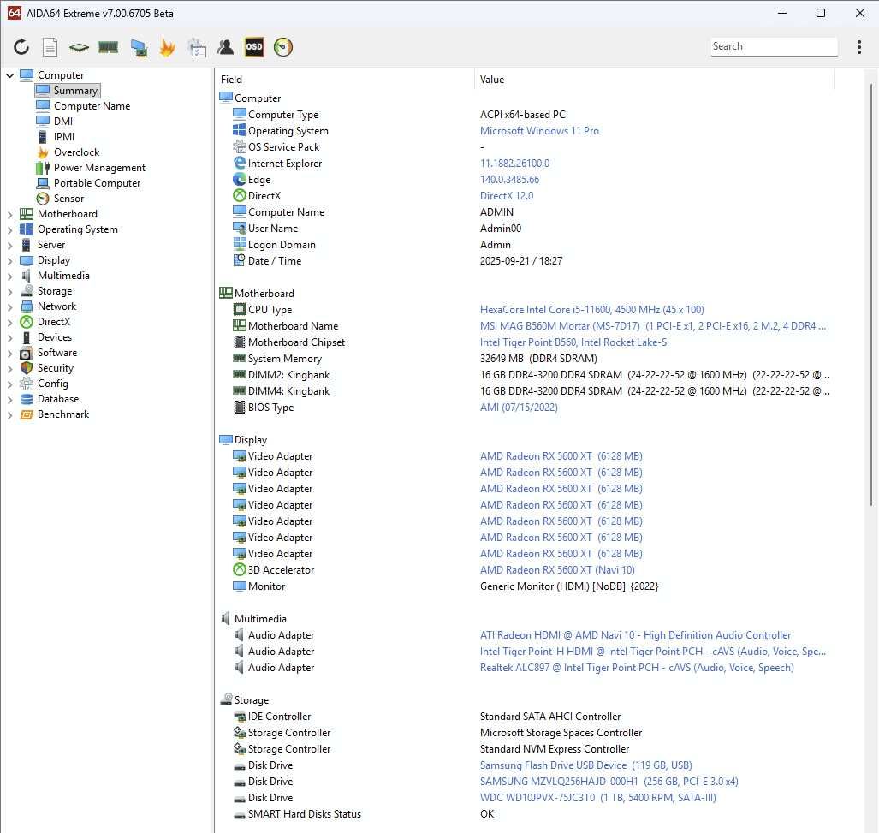The width and height of the screenshot is (879, 833).
Task: Open the DirectX 12.0 link
Action: pyautogui.click(x=507, y=196)
